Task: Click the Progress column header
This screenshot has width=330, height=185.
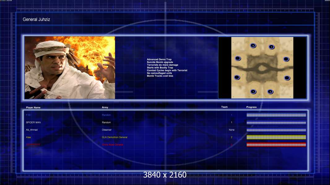Action: [x=251, y=107]
